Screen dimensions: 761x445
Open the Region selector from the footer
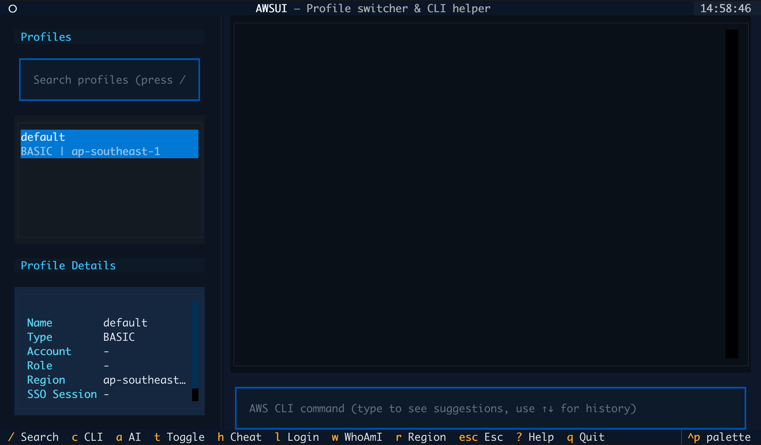tap(421, 437)
